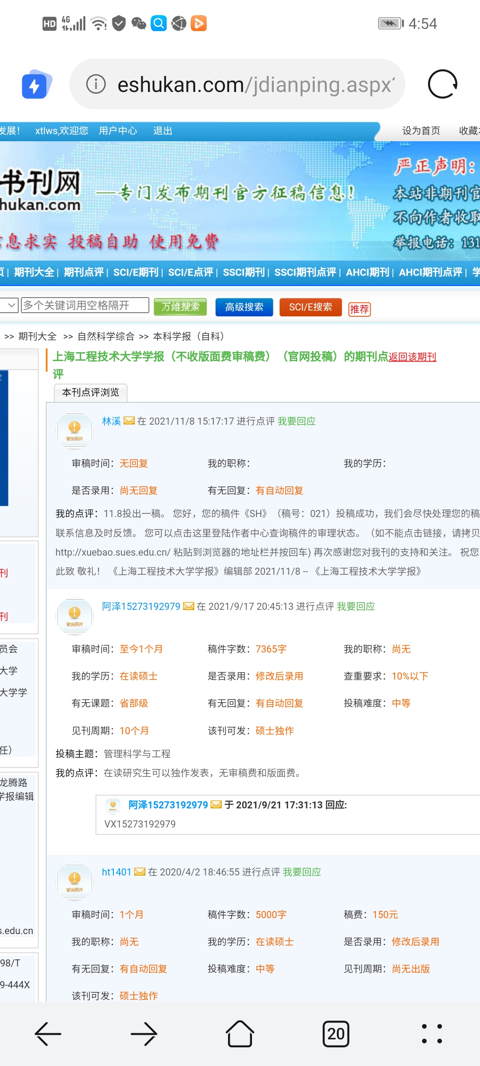Click 设为首页 link
This screenshot has height=1066, width=480.
[x=421, y=131]
